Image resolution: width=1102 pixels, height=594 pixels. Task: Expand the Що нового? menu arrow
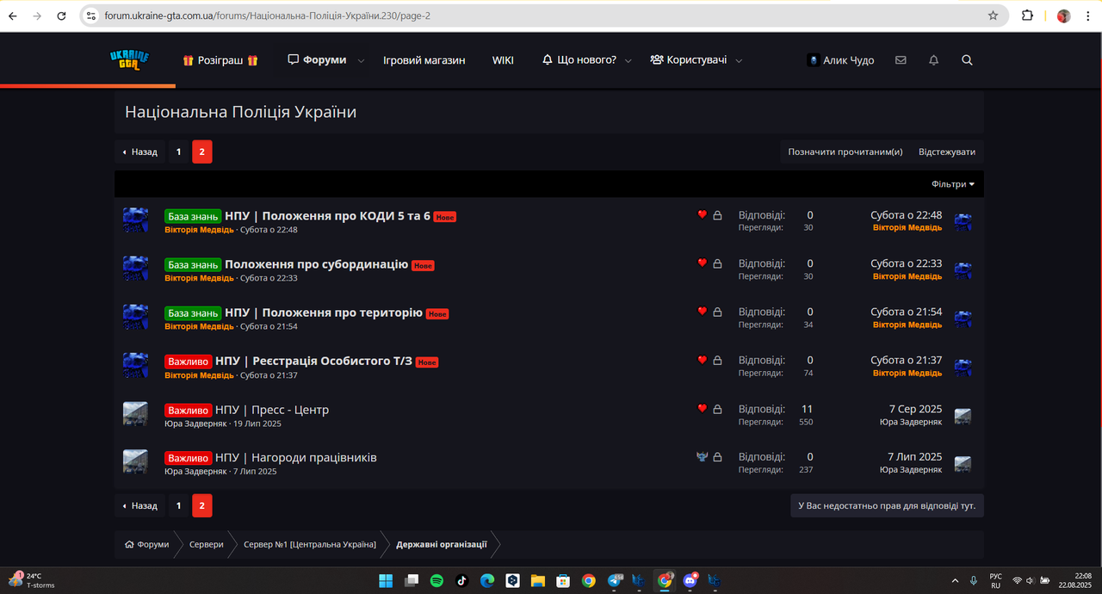[628, 61]
